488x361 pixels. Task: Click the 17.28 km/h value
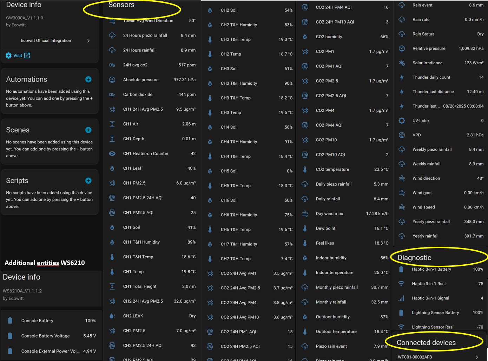tap(377, 214)
